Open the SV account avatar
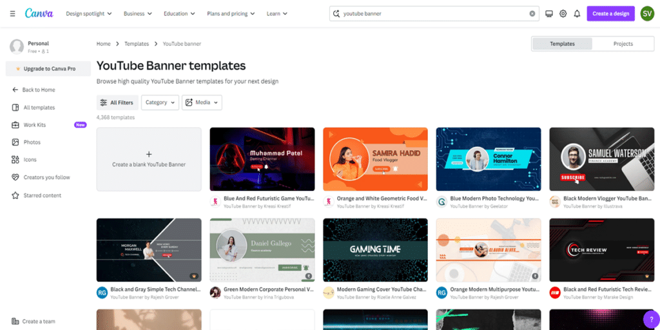This screenshot has width=660, height=330. (x=647, y=14)
